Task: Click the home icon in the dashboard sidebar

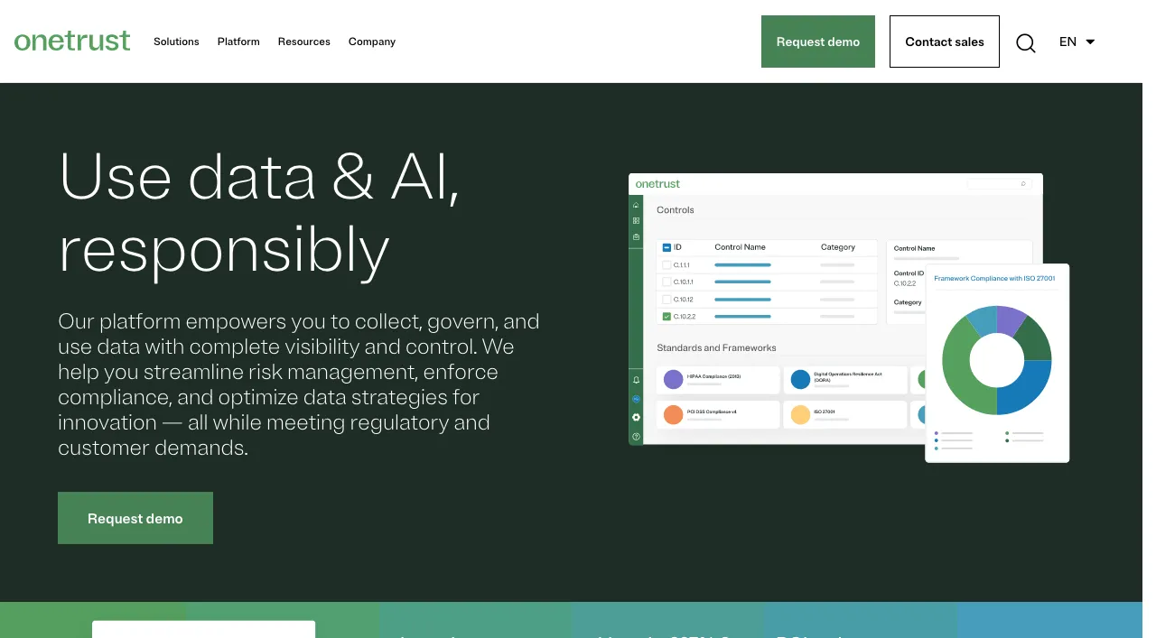Action: click(x=636, y=205)
